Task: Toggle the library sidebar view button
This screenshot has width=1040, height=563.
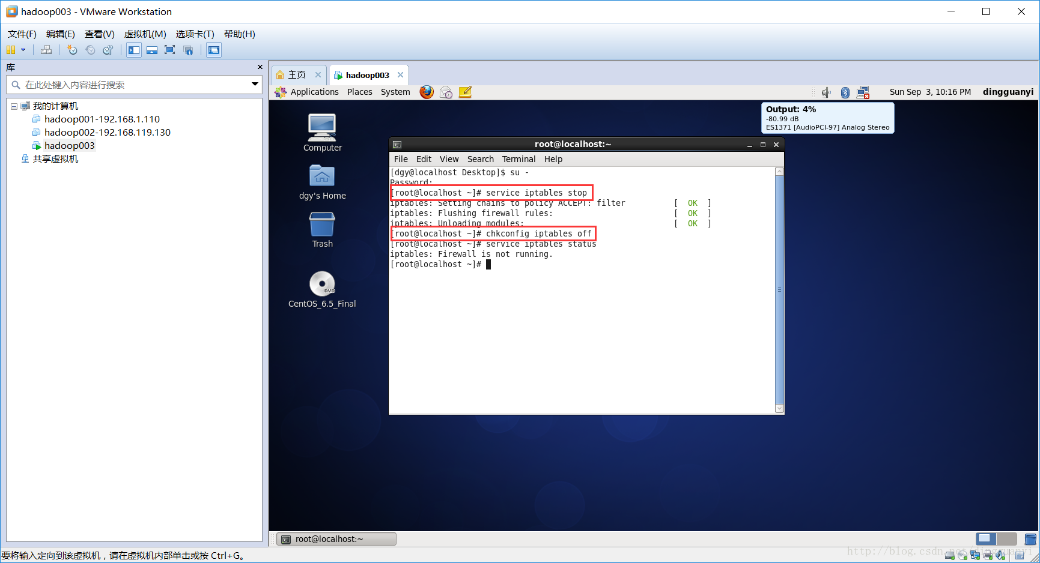Action: click(x=134, y=50)
